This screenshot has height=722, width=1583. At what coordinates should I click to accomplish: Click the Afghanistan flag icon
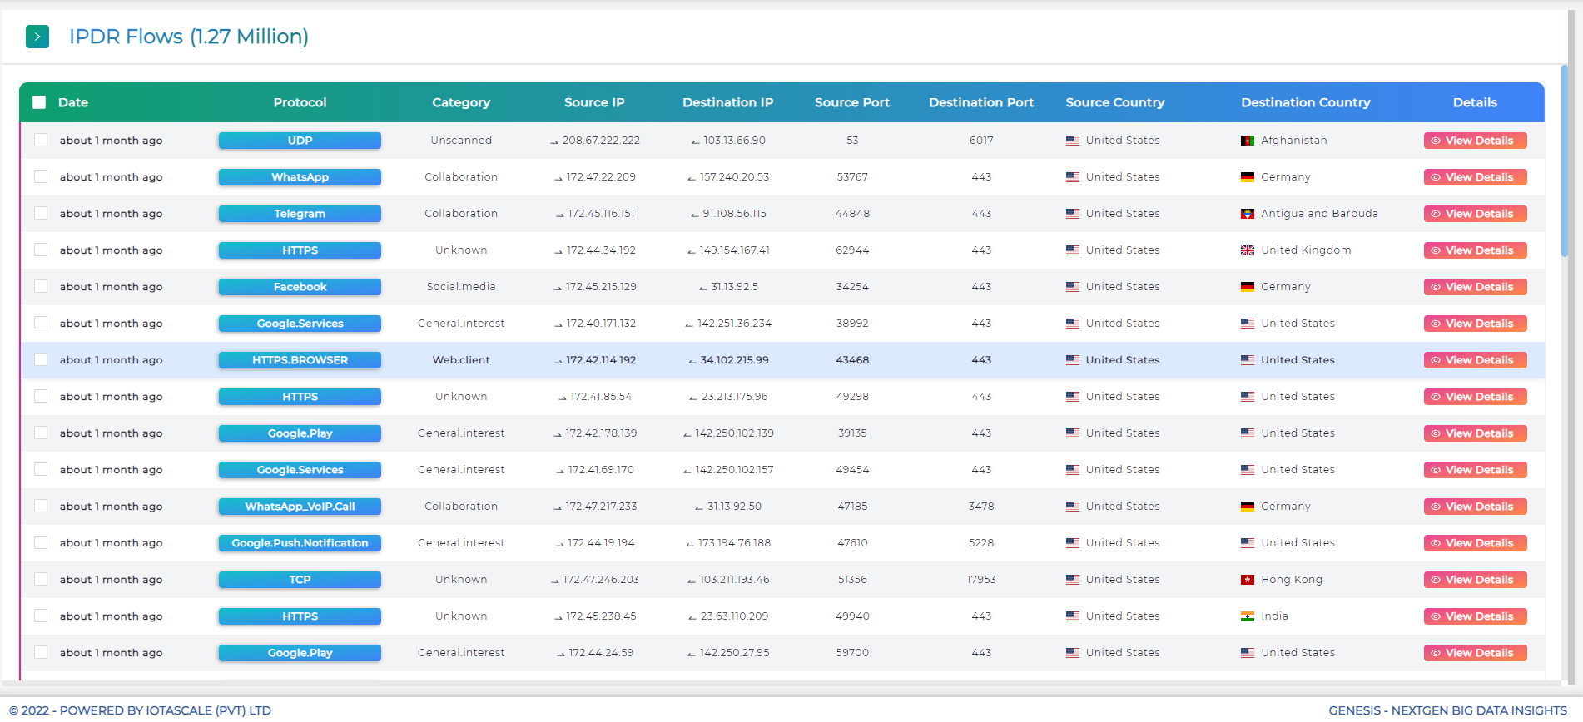tap(1247, 141)
